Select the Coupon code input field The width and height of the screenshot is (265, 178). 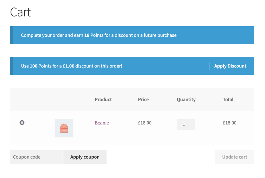(x=36, y=157)
